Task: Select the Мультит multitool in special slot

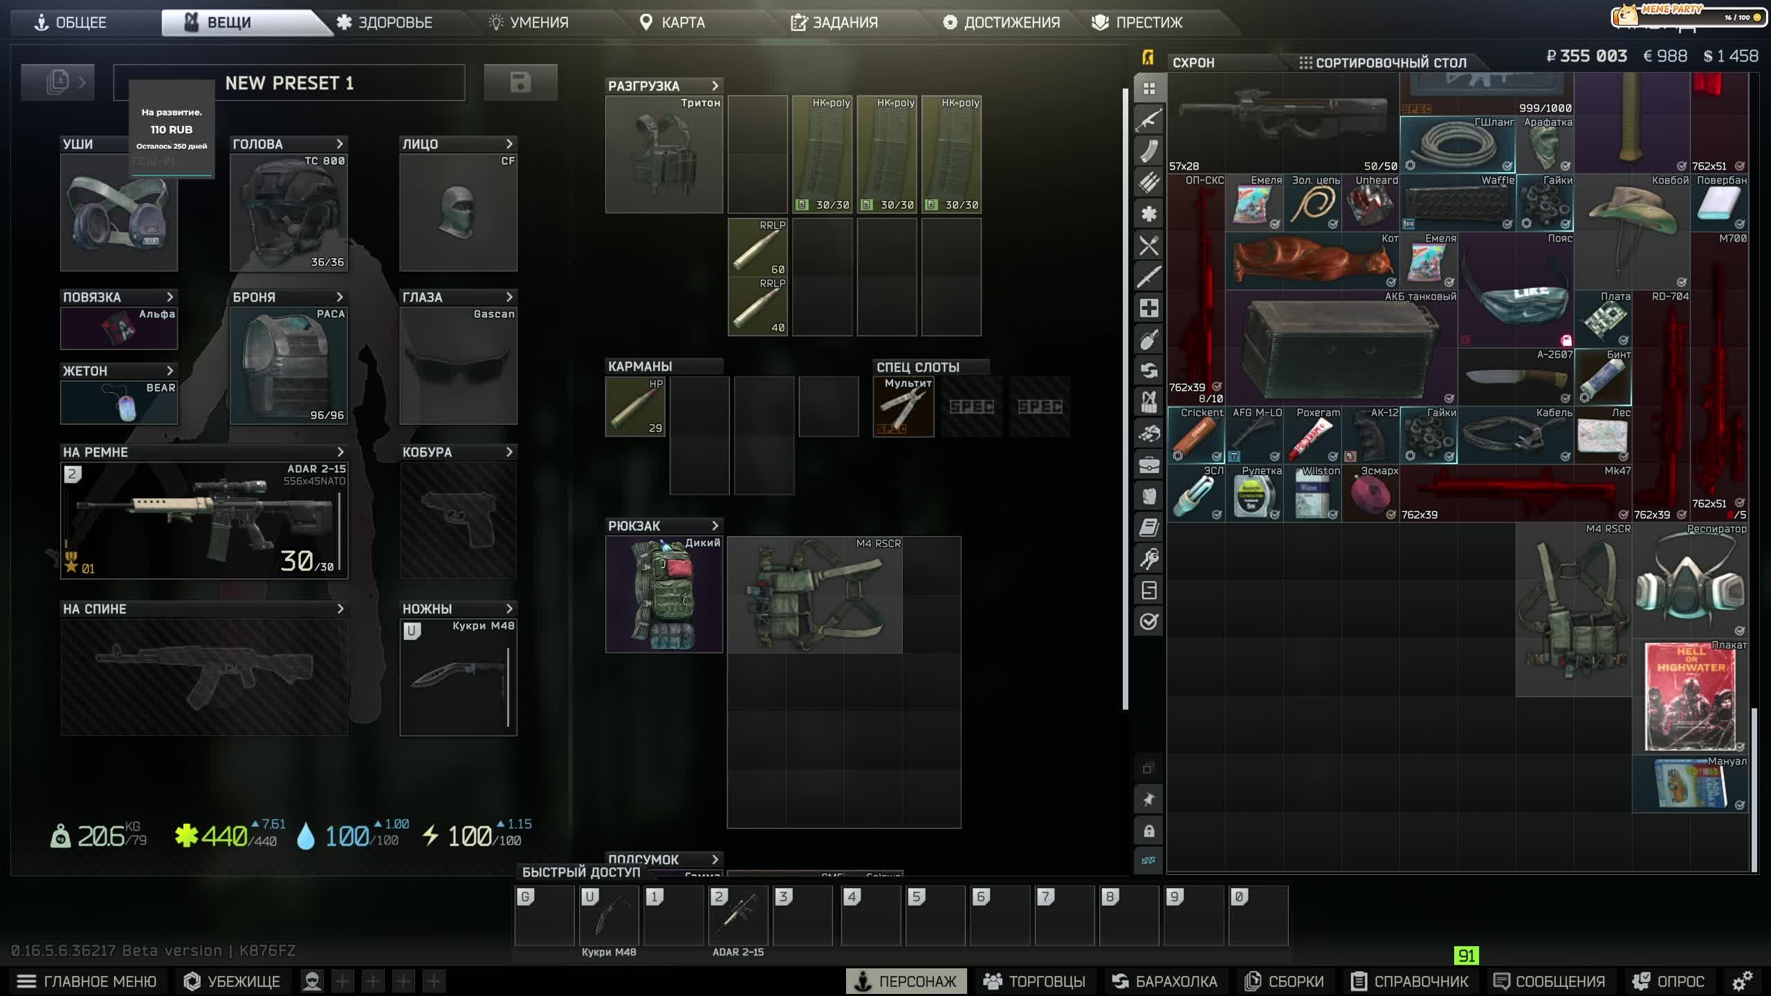Action: (903, 407)
